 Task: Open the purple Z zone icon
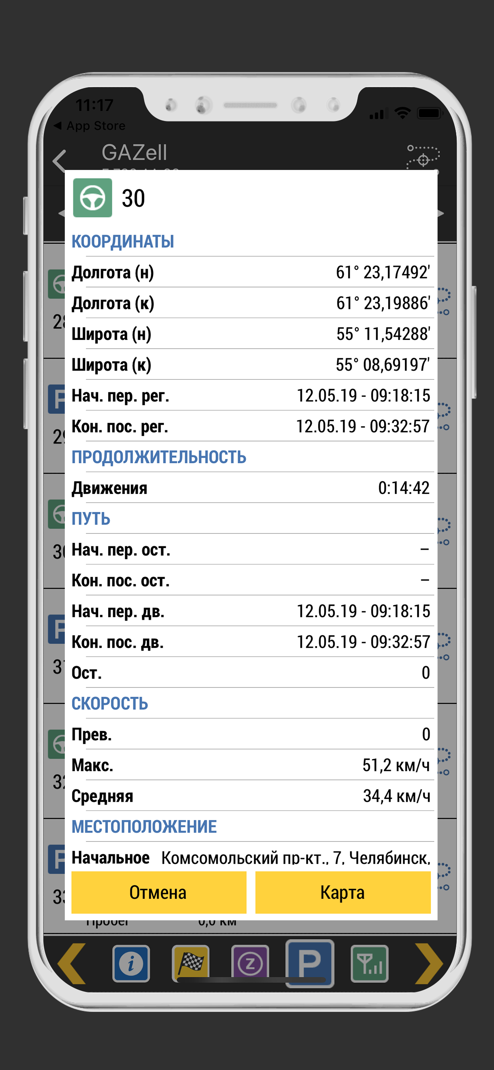(250, 964)
